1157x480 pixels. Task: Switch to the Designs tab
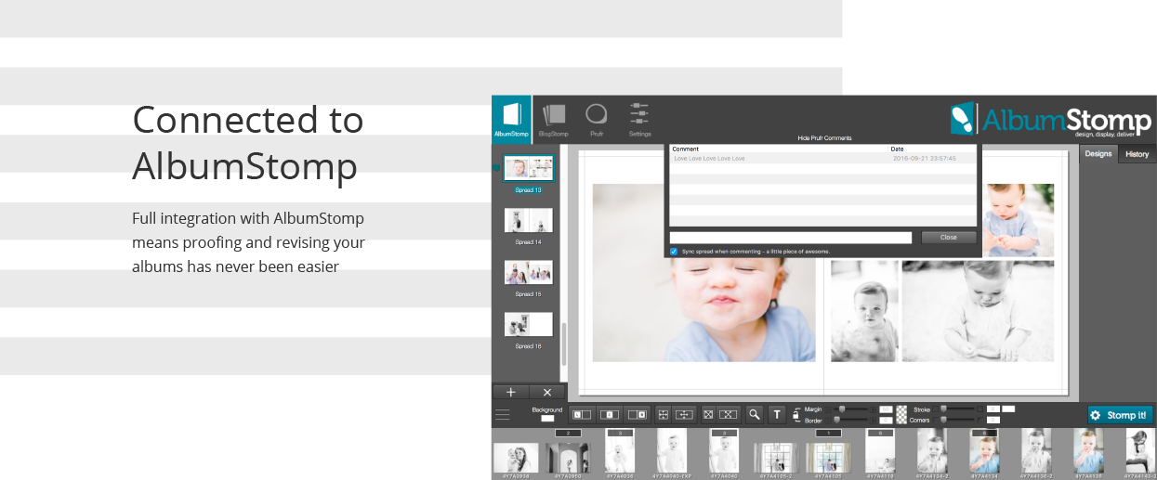1098,154
